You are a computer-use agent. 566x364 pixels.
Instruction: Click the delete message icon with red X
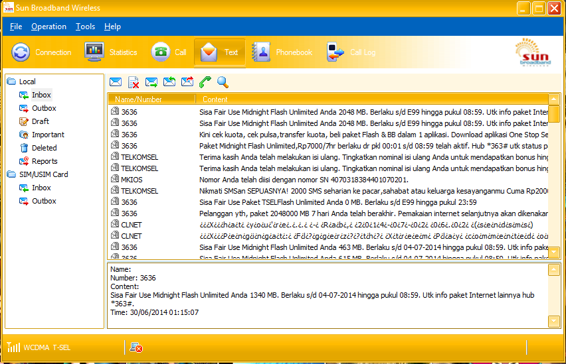(134, 82)
